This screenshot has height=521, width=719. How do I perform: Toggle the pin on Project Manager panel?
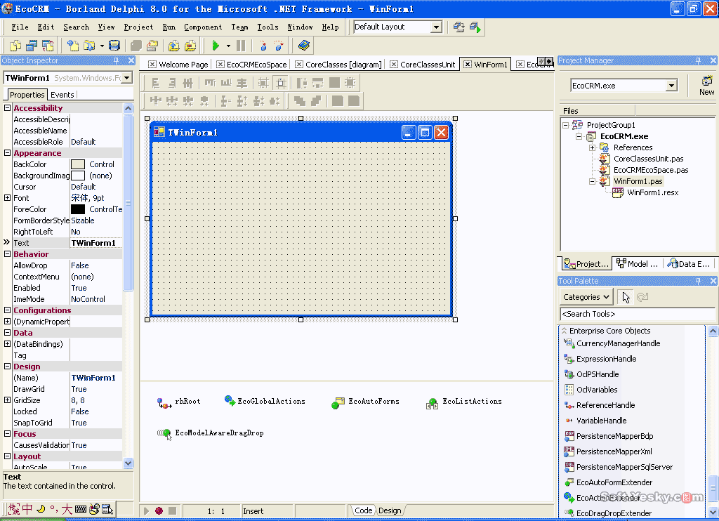pos(699,60)
